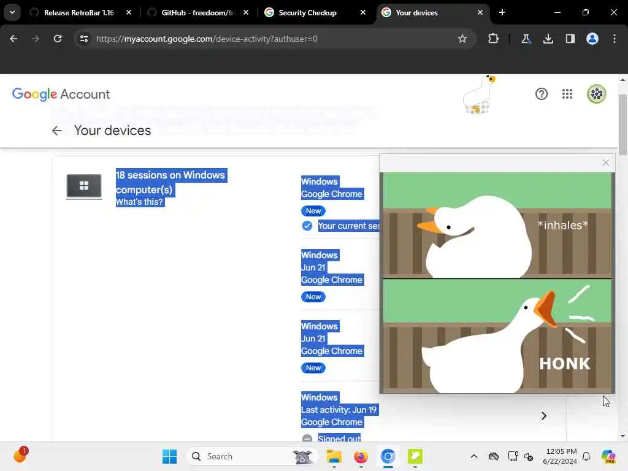
Task: View site information icon in address bar
Action: pyautogui.click(x=83, y=39)
